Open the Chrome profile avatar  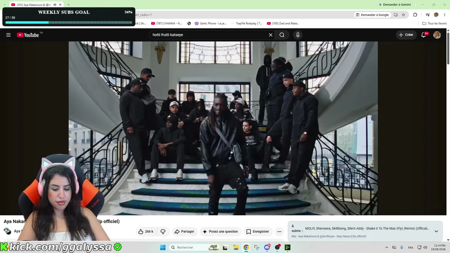[x=436, y=15]
